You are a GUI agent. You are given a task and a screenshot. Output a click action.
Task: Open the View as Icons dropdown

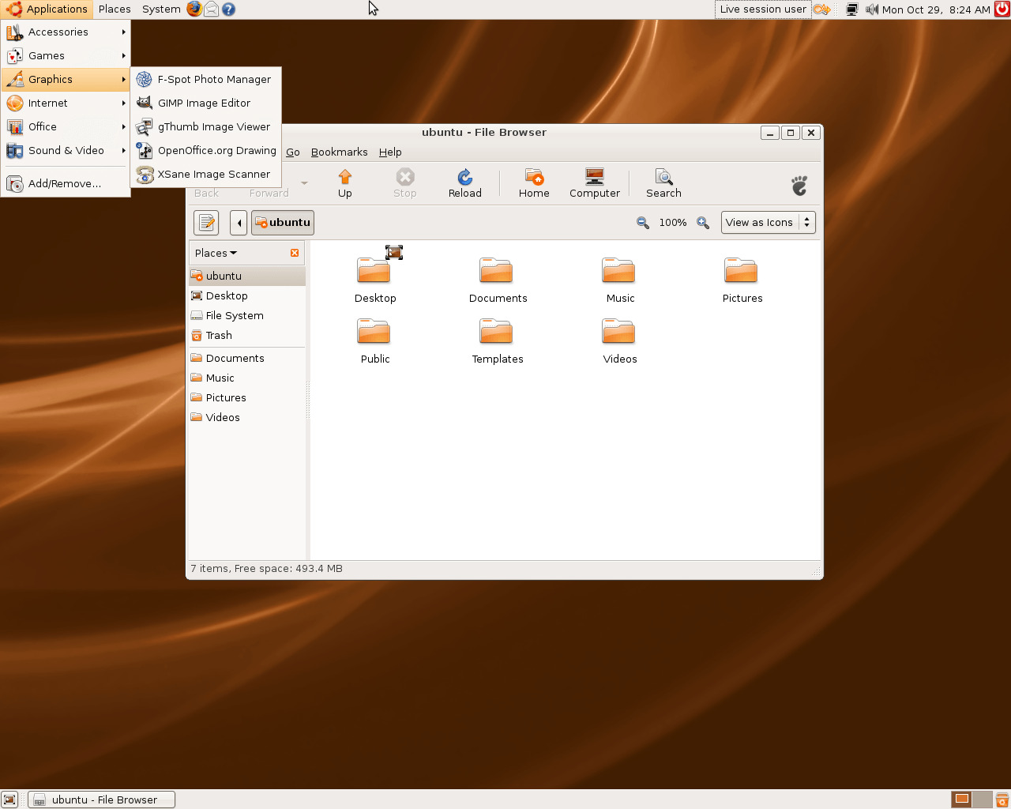coord(768,223)
